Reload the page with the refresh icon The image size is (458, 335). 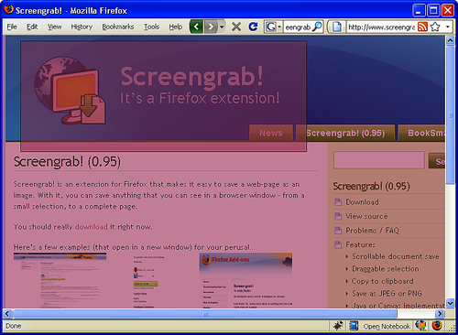pos(253,27)
